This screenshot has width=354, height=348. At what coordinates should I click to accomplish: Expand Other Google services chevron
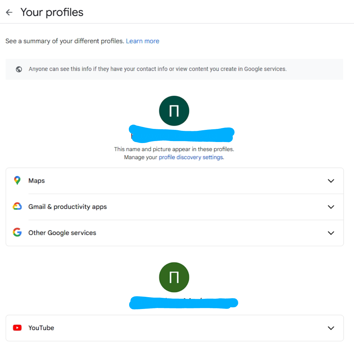coord(331,233)
